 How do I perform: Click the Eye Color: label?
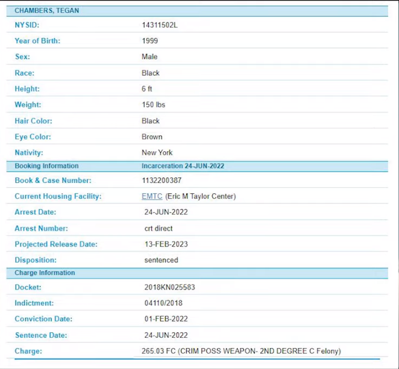click(x=33, y=137)
